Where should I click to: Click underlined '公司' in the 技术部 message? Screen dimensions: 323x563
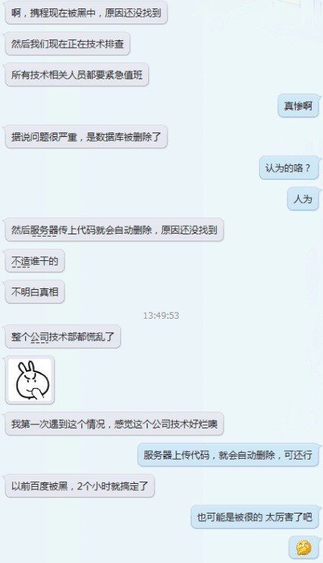coord(40,337)
